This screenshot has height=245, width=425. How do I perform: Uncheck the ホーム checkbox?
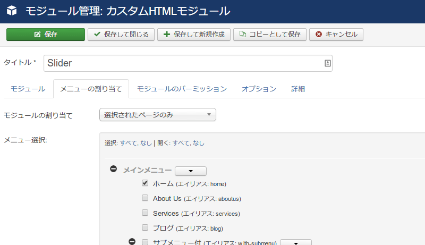click(145, 183)
